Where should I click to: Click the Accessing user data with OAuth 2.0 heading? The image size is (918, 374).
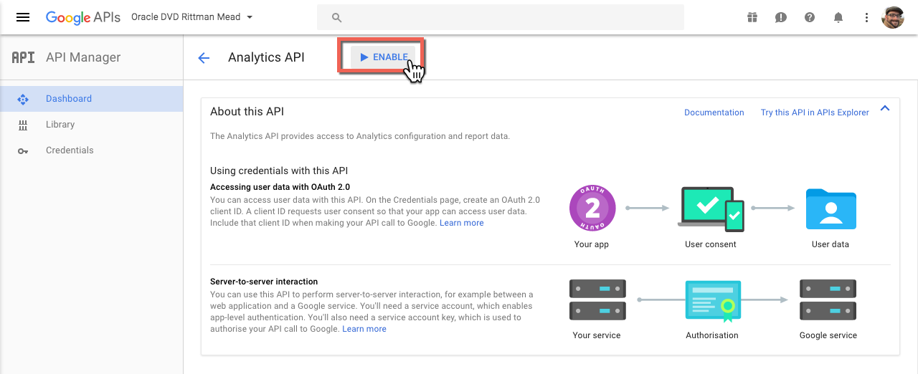pyautogui.click(x=280, y=187)
